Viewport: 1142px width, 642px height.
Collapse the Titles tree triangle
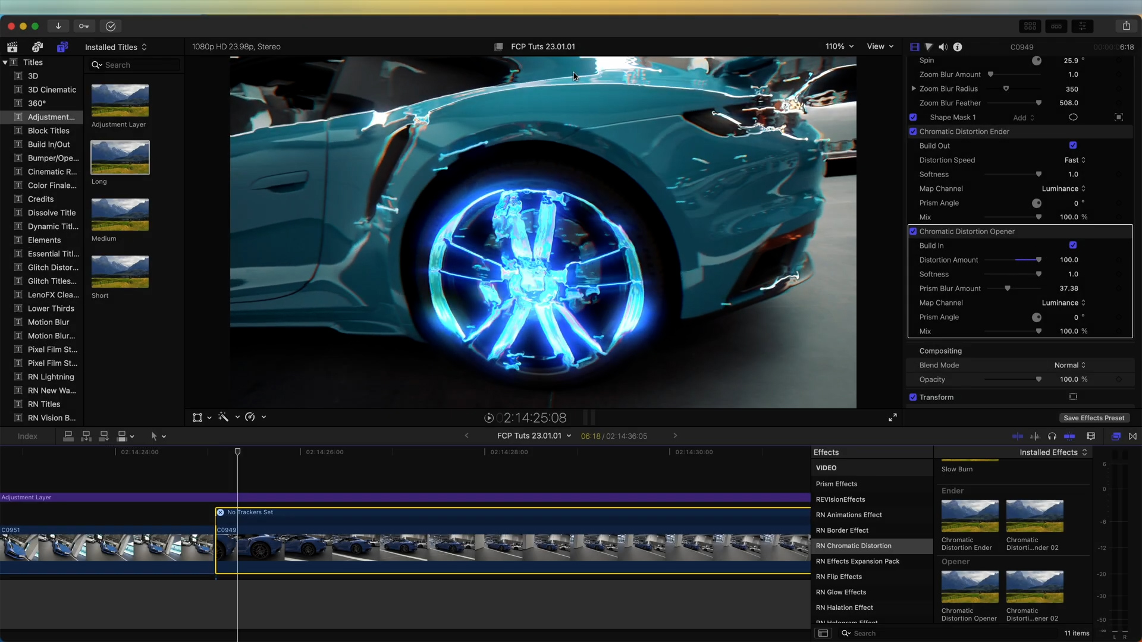click(x=5, y=62)
